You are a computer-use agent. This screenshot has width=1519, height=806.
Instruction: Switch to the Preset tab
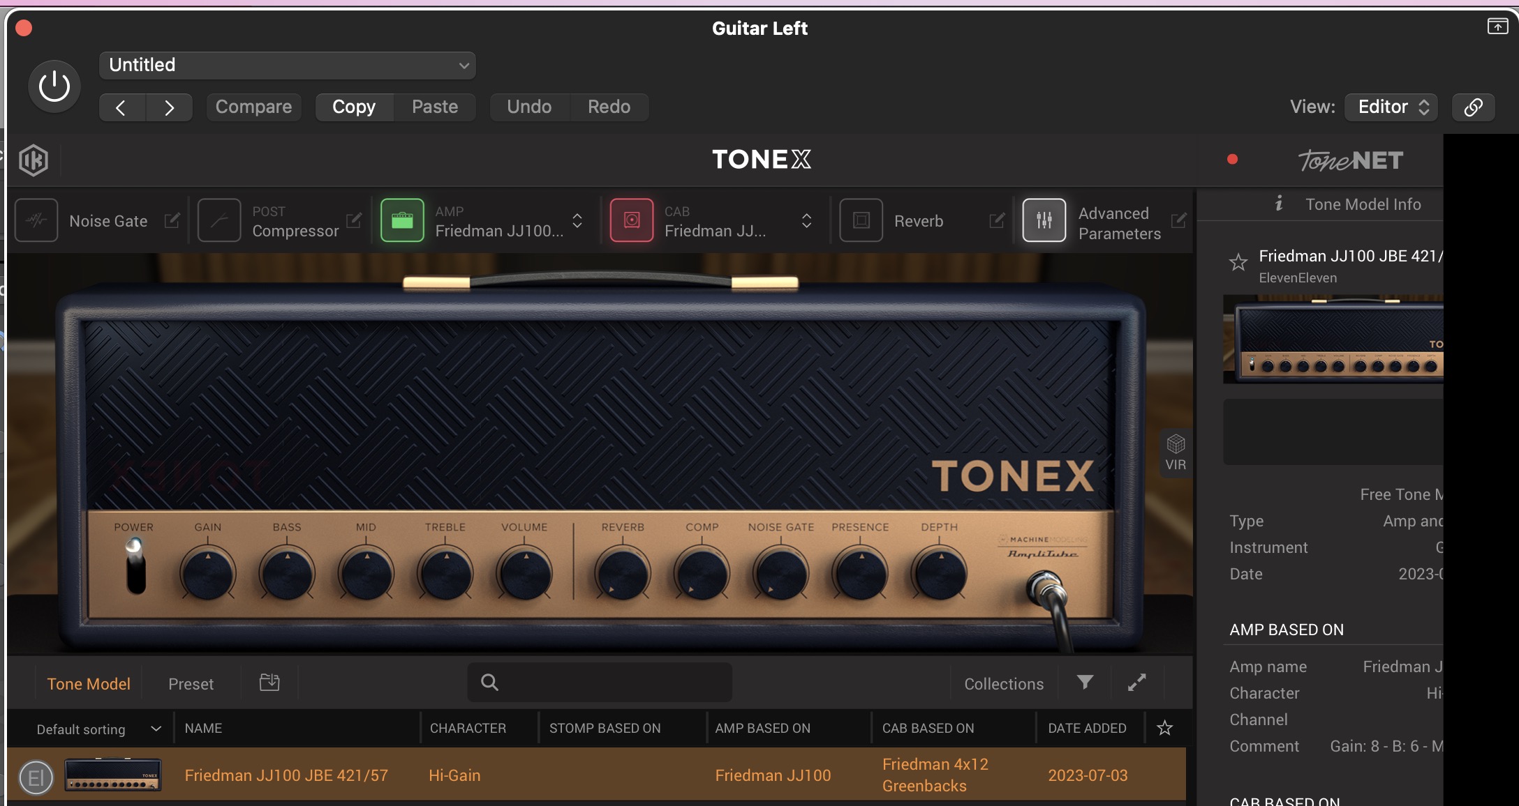click(x=191, y=684)
